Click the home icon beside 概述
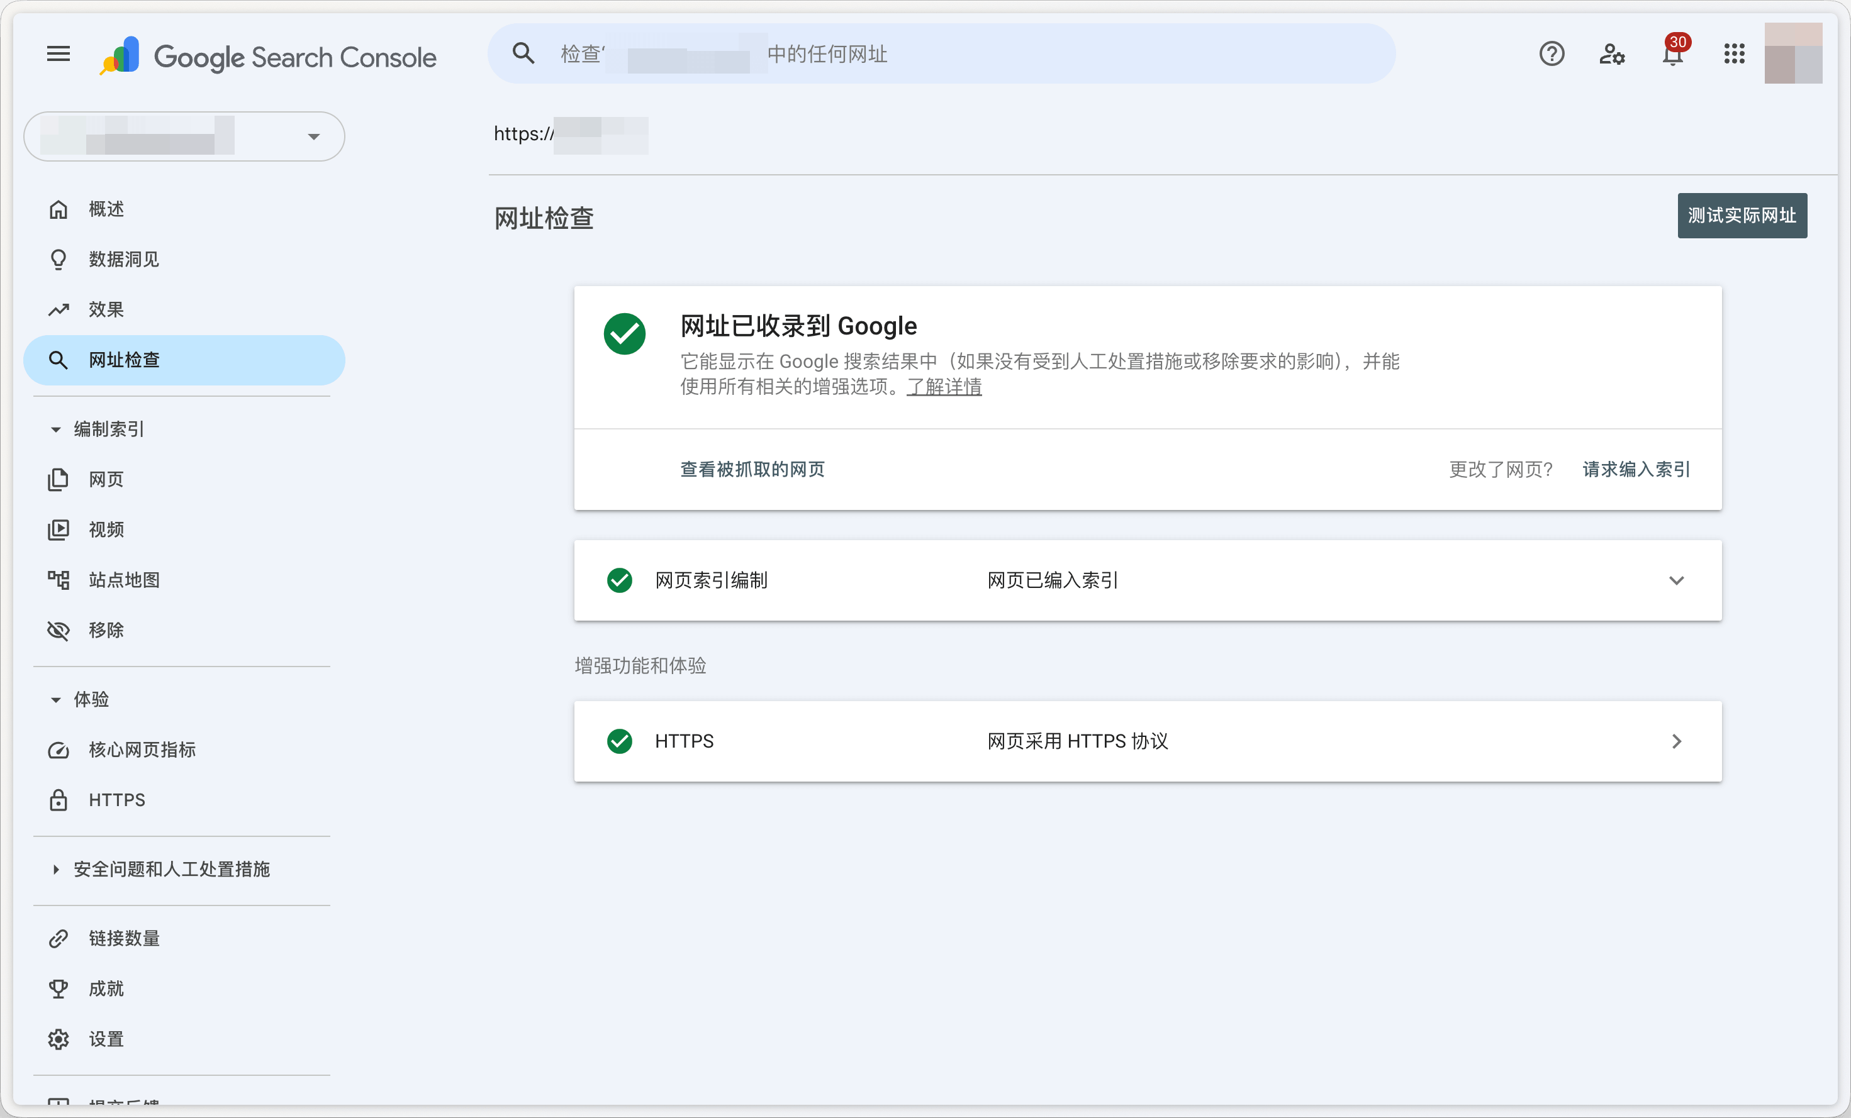Image resolution: width=1851 pixels, height=1118 pixels. [x=58, y=209]
